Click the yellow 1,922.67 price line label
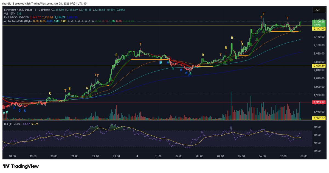329x173 pixels. (x=319, y=118)
